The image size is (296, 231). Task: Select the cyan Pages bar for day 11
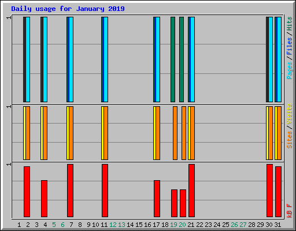pyautogui.click(x=106, y=59)
